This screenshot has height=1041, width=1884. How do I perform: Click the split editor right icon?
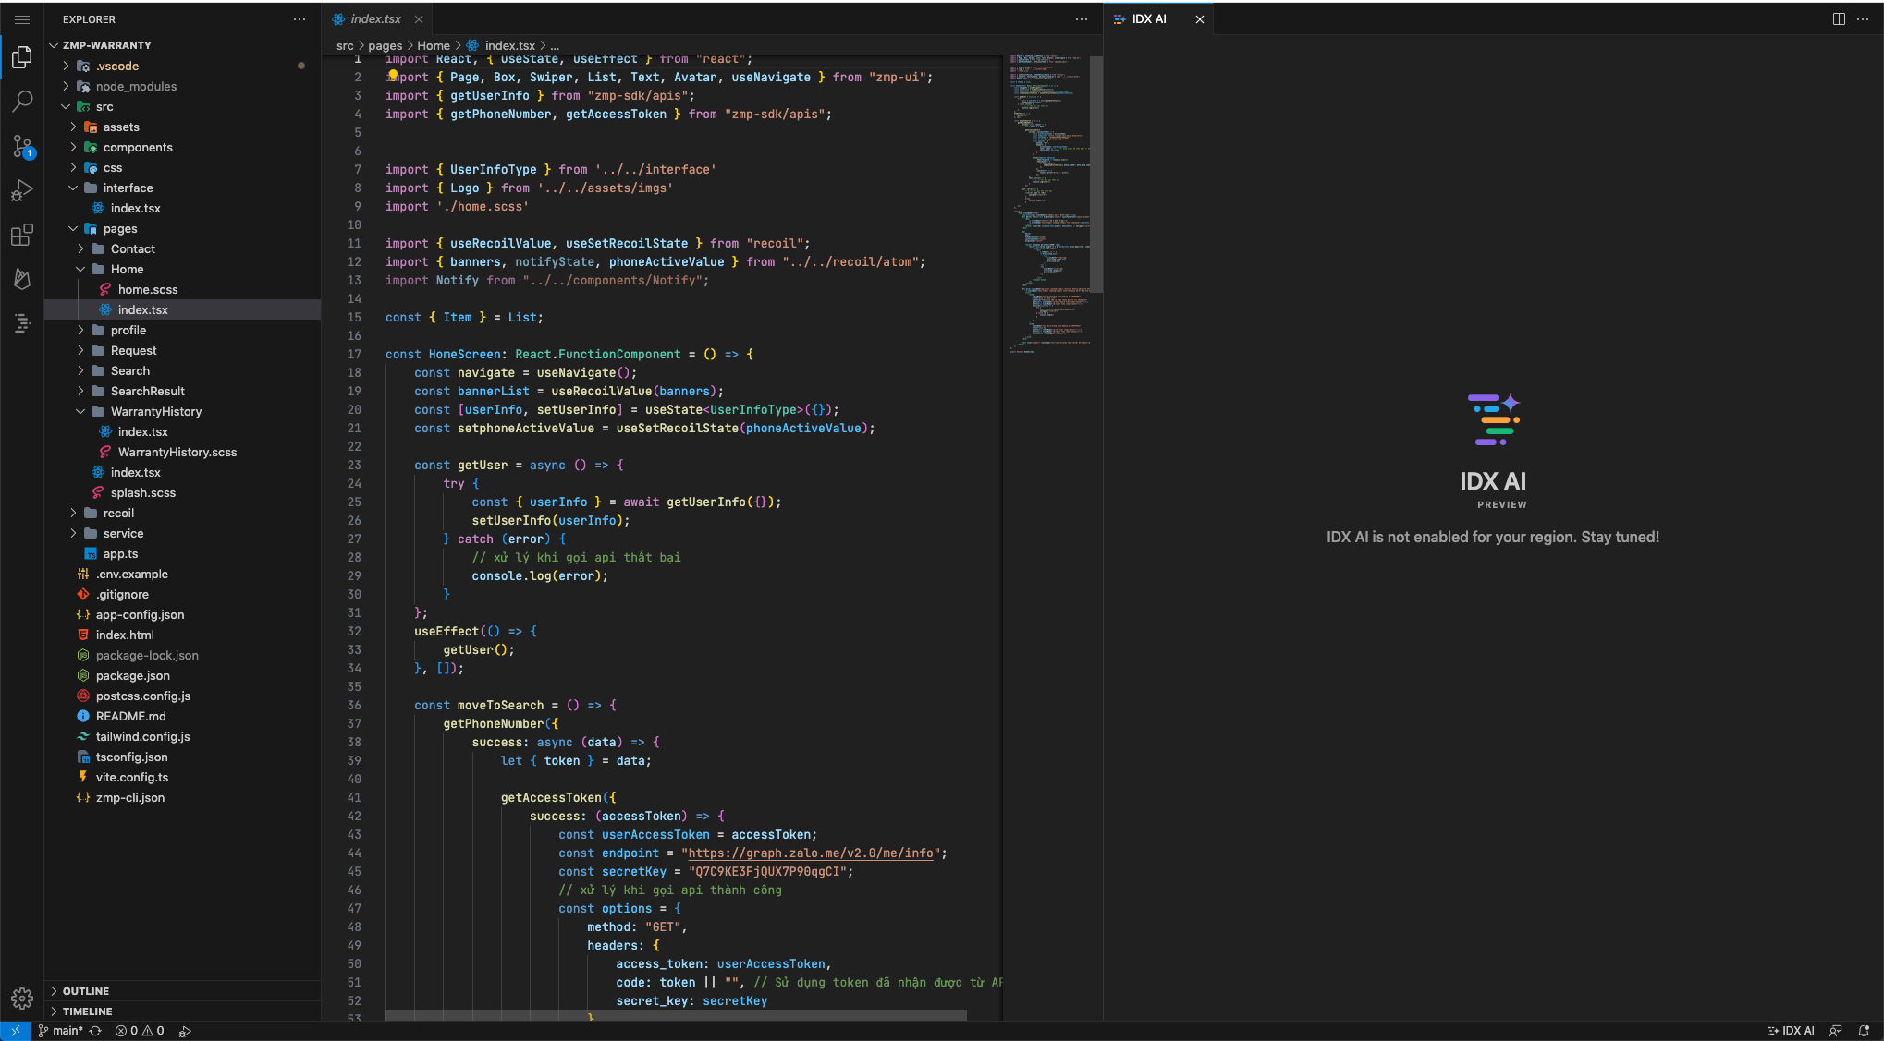(x=1839, y=18)
